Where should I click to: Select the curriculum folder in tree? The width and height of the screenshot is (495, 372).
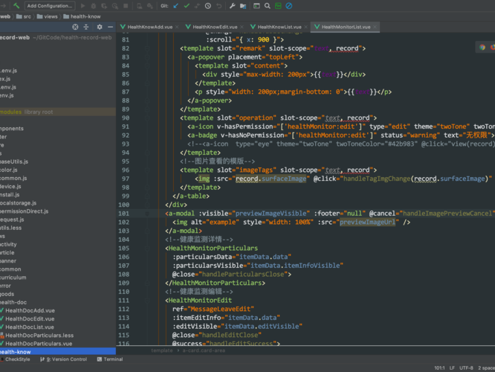point(13,278)
